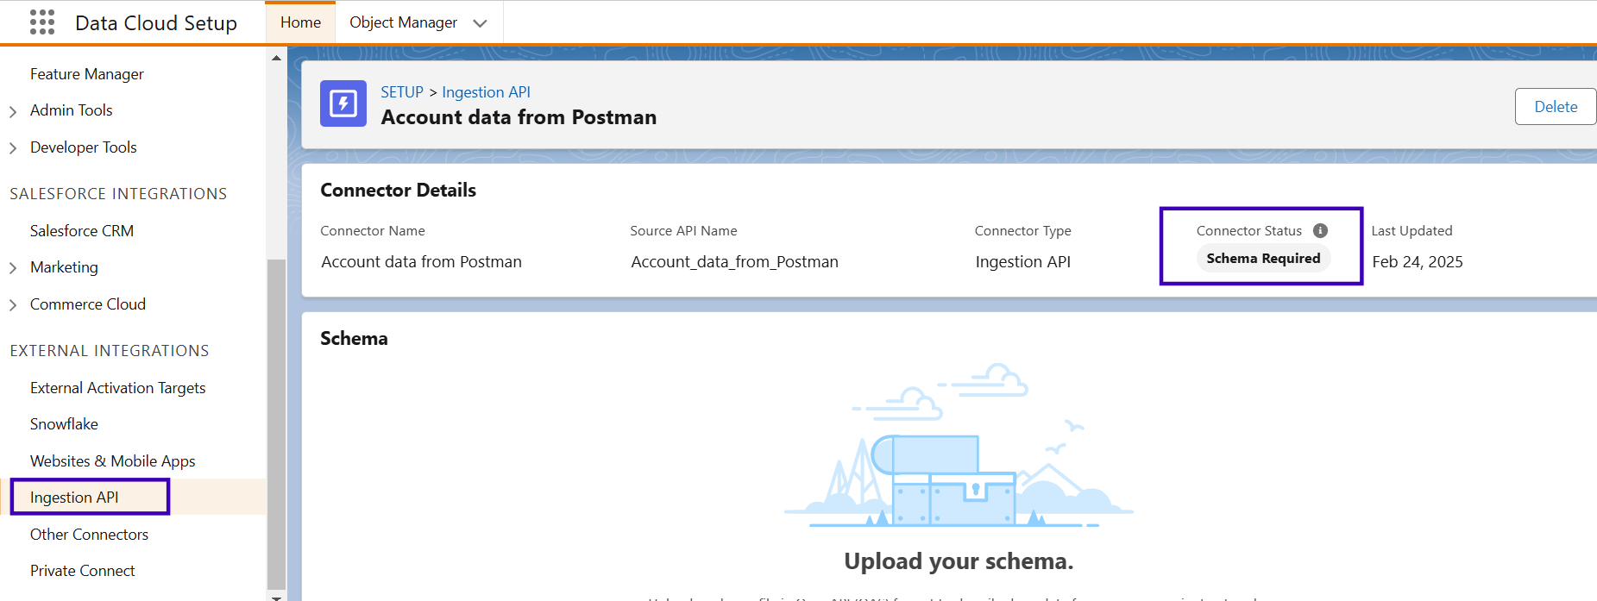Select Websites & Mobile Apps connector
Viewport: 1597px width, 601px height.
pos(112,460)
